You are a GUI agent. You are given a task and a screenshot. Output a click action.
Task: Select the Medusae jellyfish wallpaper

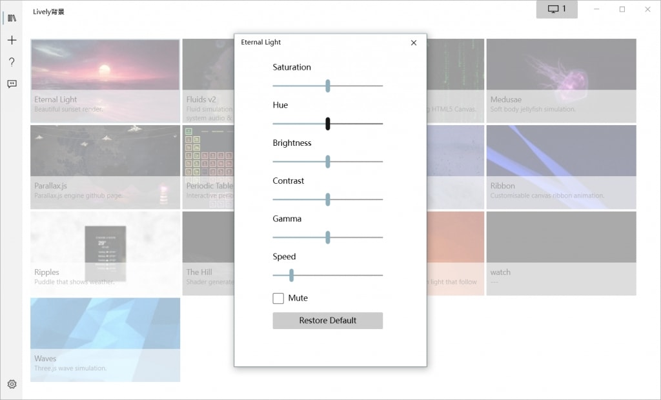pos(560,80)
